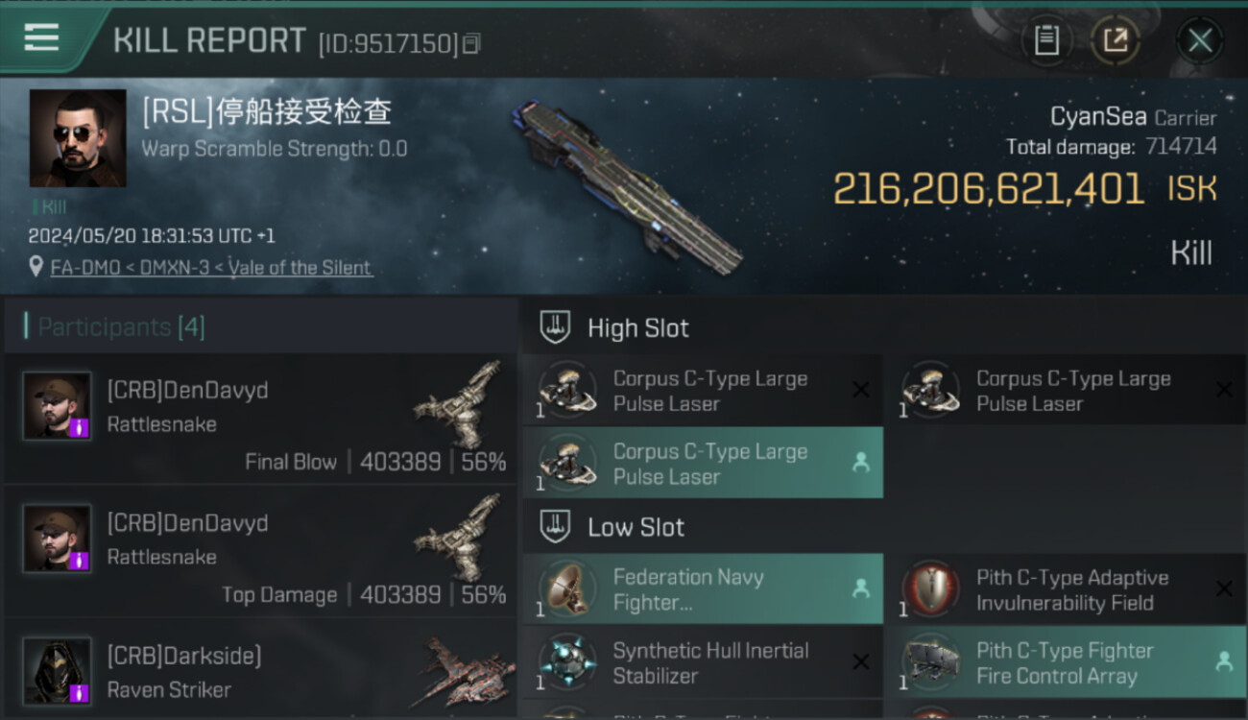Screen dimensions: 1248x720
Task: Click Pith C-Type Adaptive Invulnerability Field icon
Action: pyautogui.click(x=930, y=589)
